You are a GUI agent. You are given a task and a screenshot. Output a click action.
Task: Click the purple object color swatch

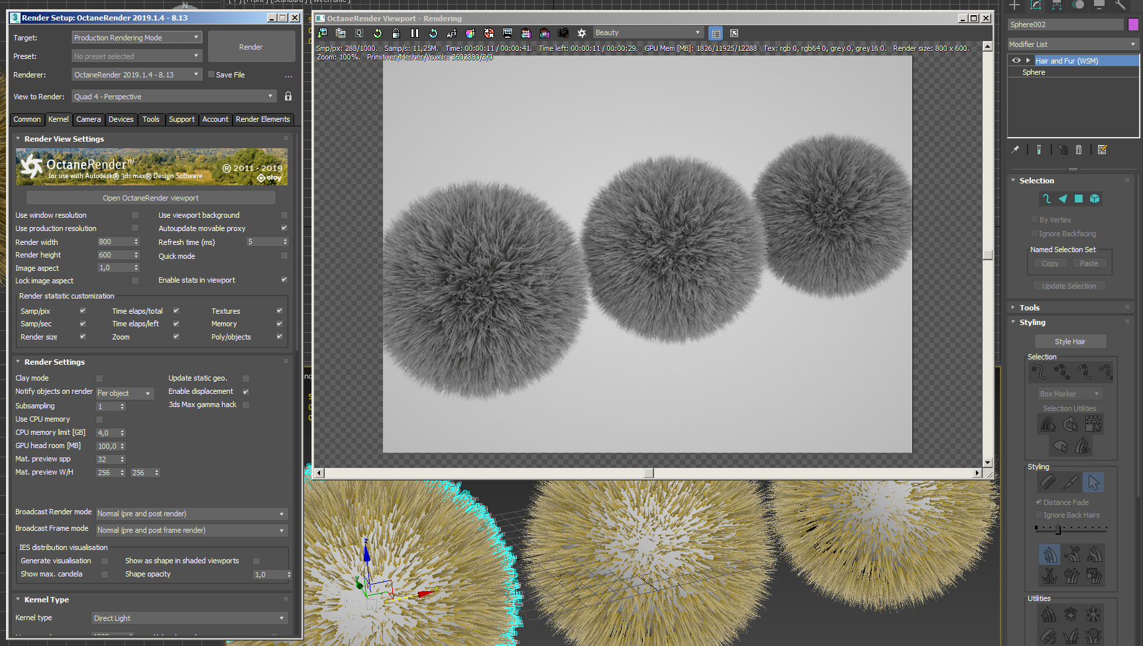click(1133, 24)
